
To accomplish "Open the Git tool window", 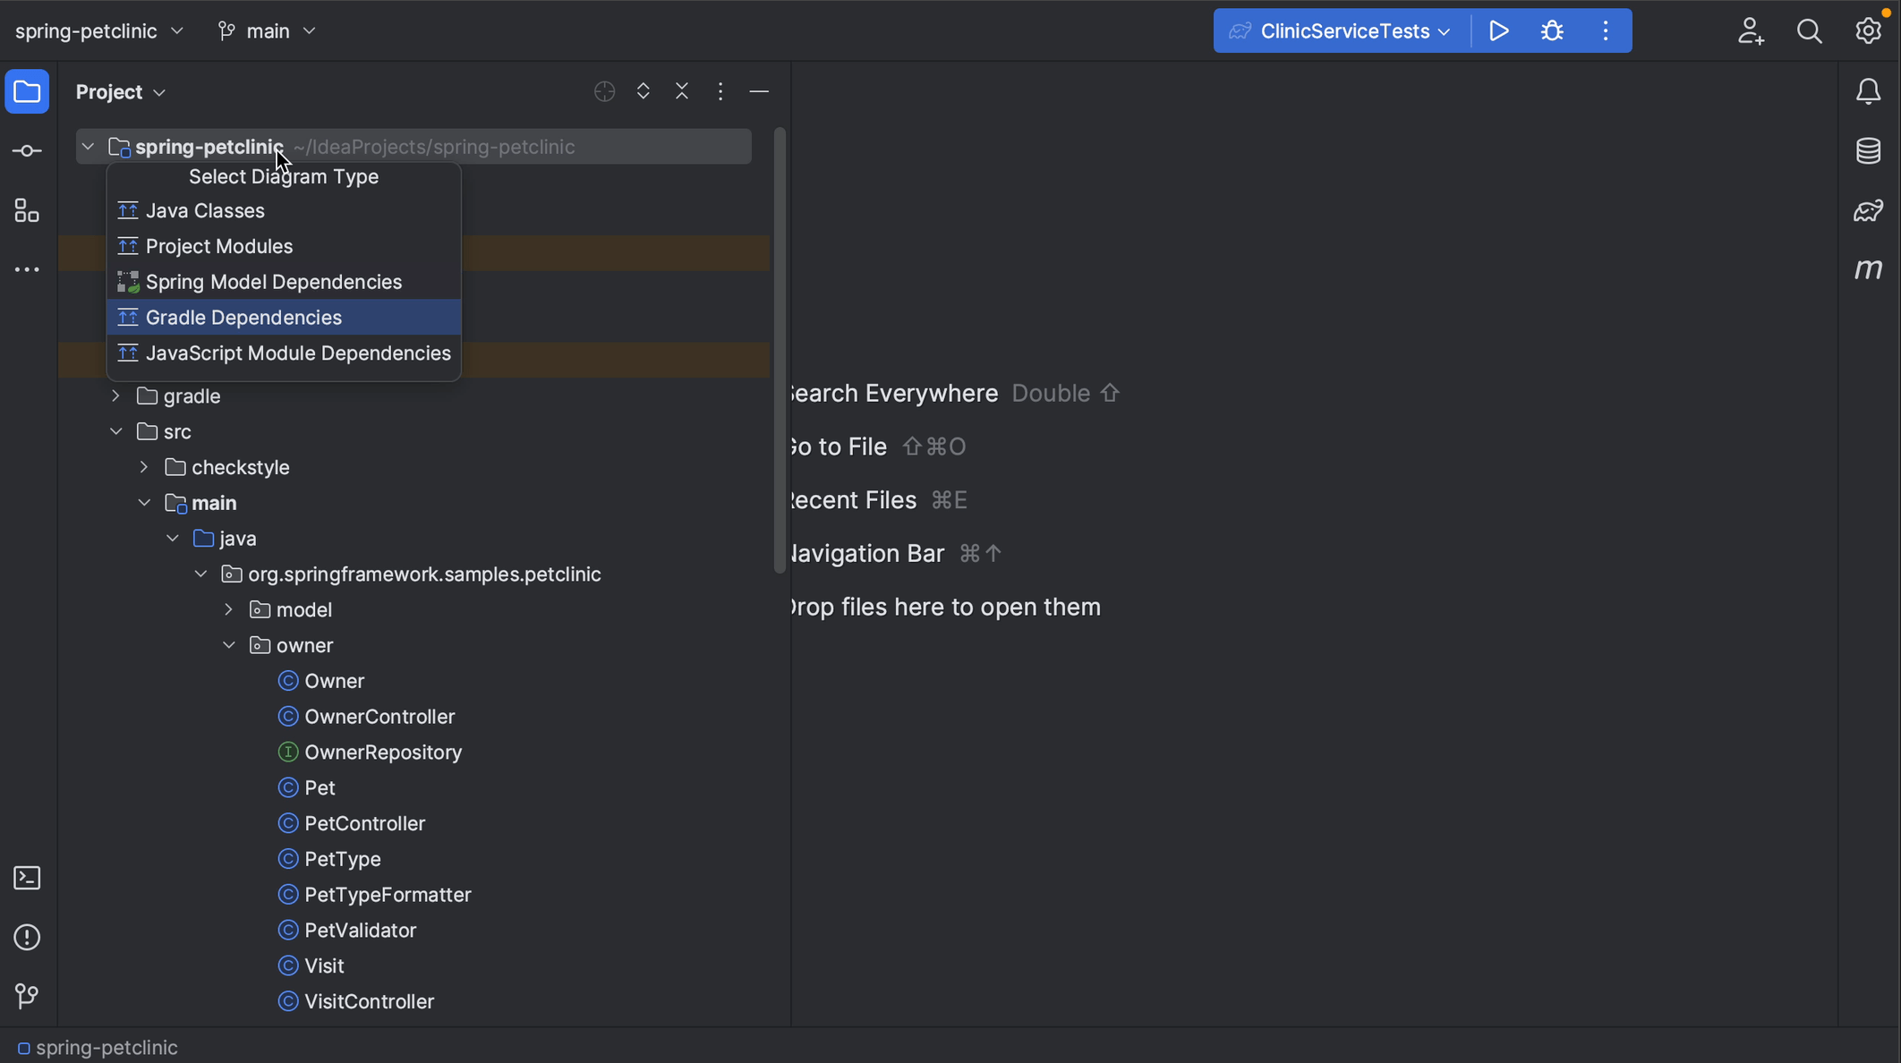I will tap(27, 996).
